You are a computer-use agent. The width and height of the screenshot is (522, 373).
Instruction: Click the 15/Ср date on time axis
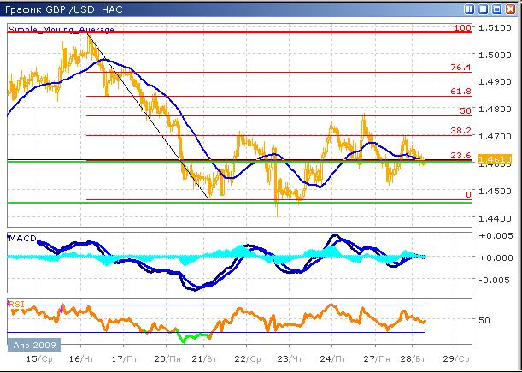coord(37,360)
